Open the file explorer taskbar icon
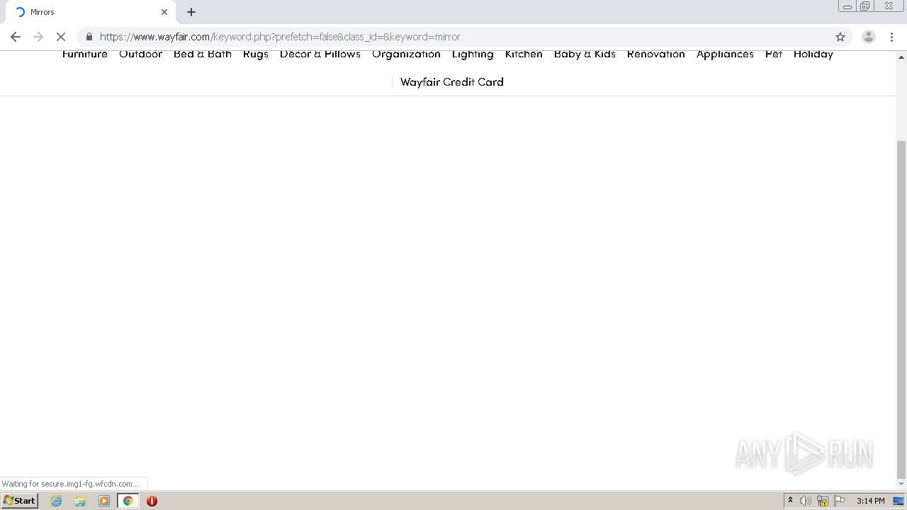The image size is (907, 510). point(80,501)
